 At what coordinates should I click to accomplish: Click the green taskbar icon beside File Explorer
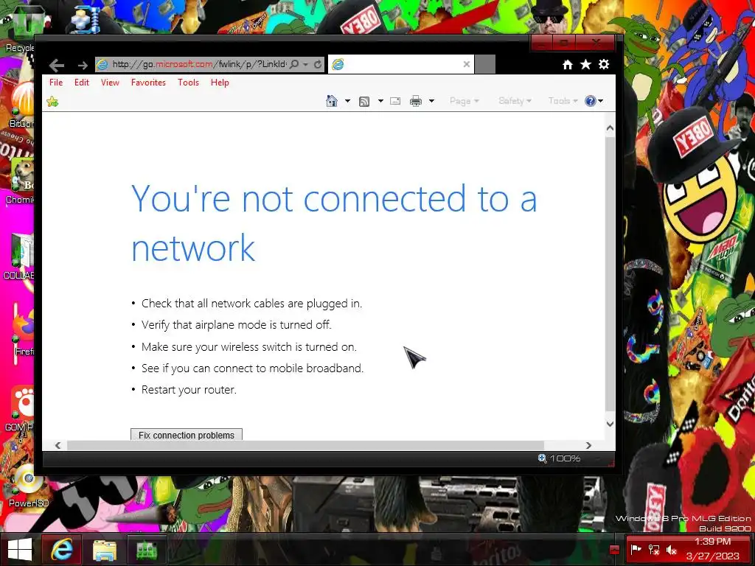[147, 550]
